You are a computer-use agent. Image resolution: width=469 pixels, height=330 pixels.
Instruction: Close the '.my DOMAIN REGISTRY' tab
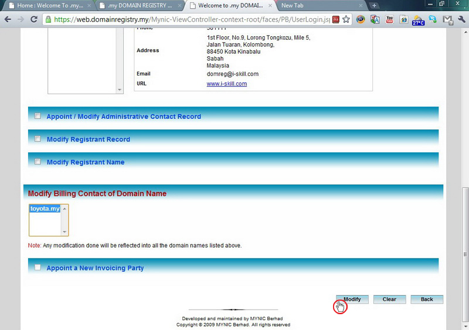(180, 5)
